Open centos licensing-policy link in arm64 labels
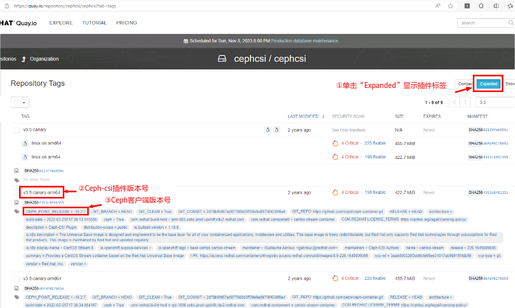The image size is (515, 308). coord(433,220)
